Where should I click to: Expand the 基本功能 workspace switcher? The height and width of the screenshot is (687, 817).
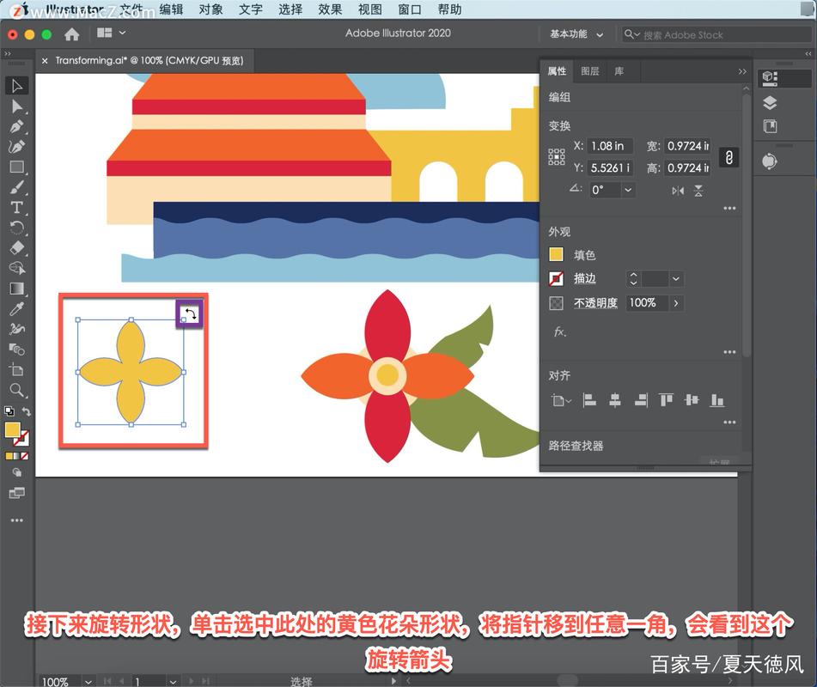(576, 34)
